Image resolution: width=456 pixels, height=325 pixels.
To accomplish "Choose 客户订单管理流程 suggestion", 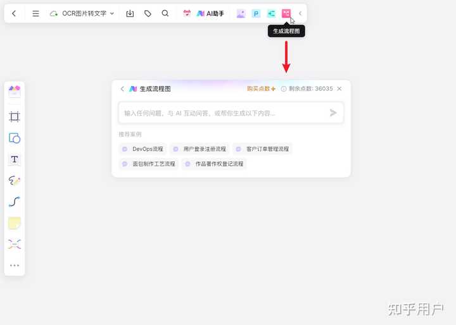I will point(263,149).
